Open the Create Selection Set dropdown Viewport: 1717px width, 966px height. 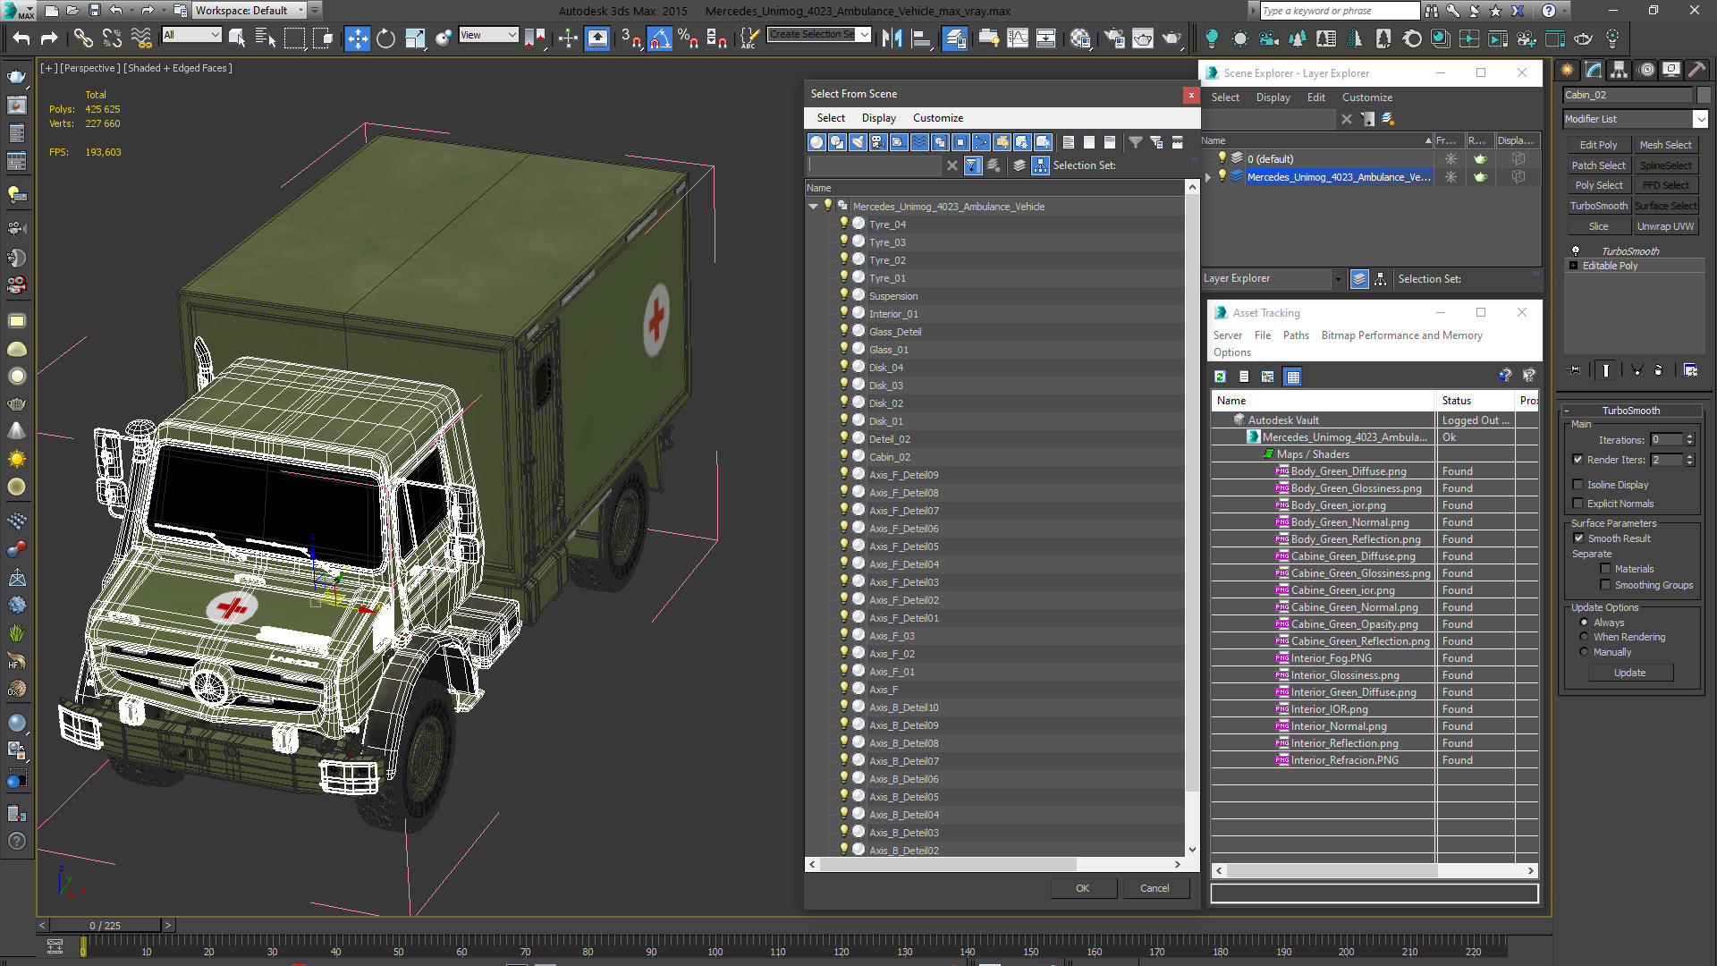pyautogui.click(x=864, y=34)
